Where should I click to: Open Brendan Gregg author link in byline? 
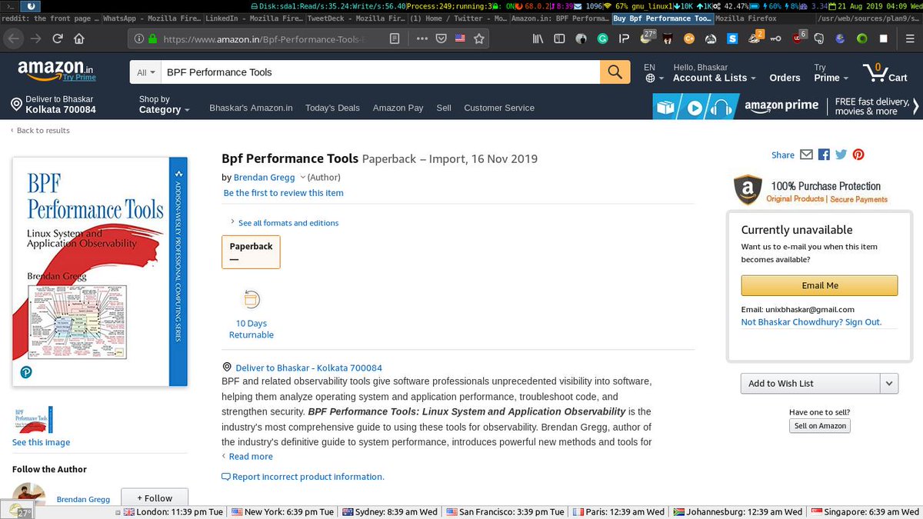coord(264,177)
